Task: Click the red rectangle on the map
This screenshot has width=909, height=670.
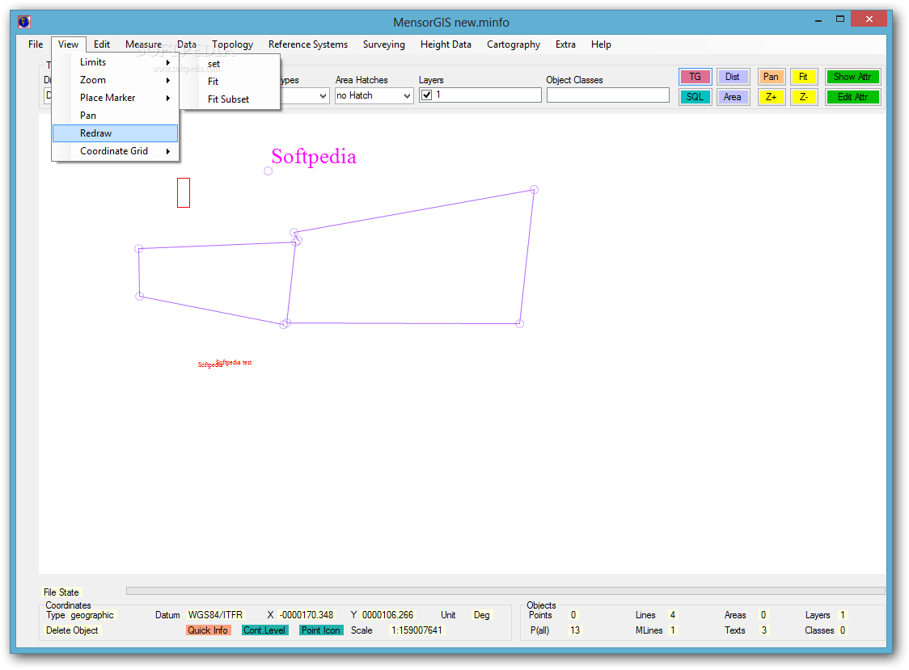Action: tap(184, 192)
